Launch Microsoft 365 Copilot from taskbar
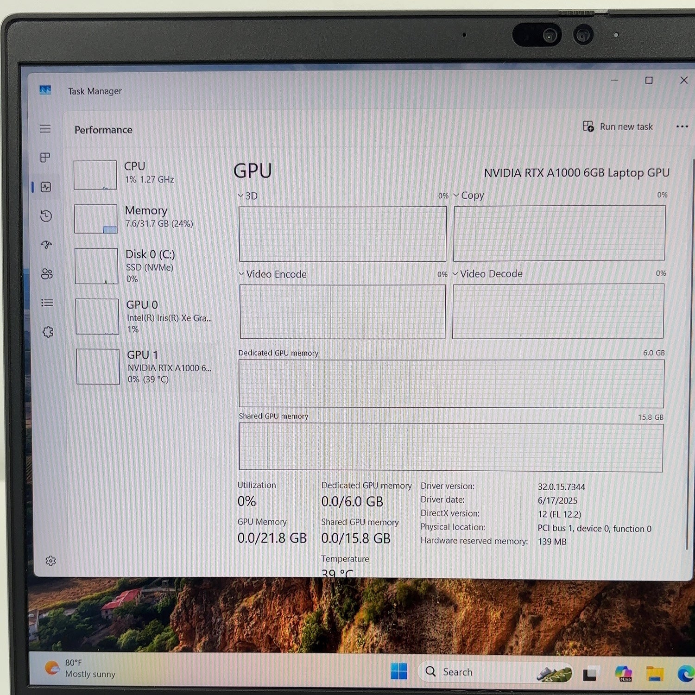The image size is (695, 695). pyautogui.click(x=623, y=673)
